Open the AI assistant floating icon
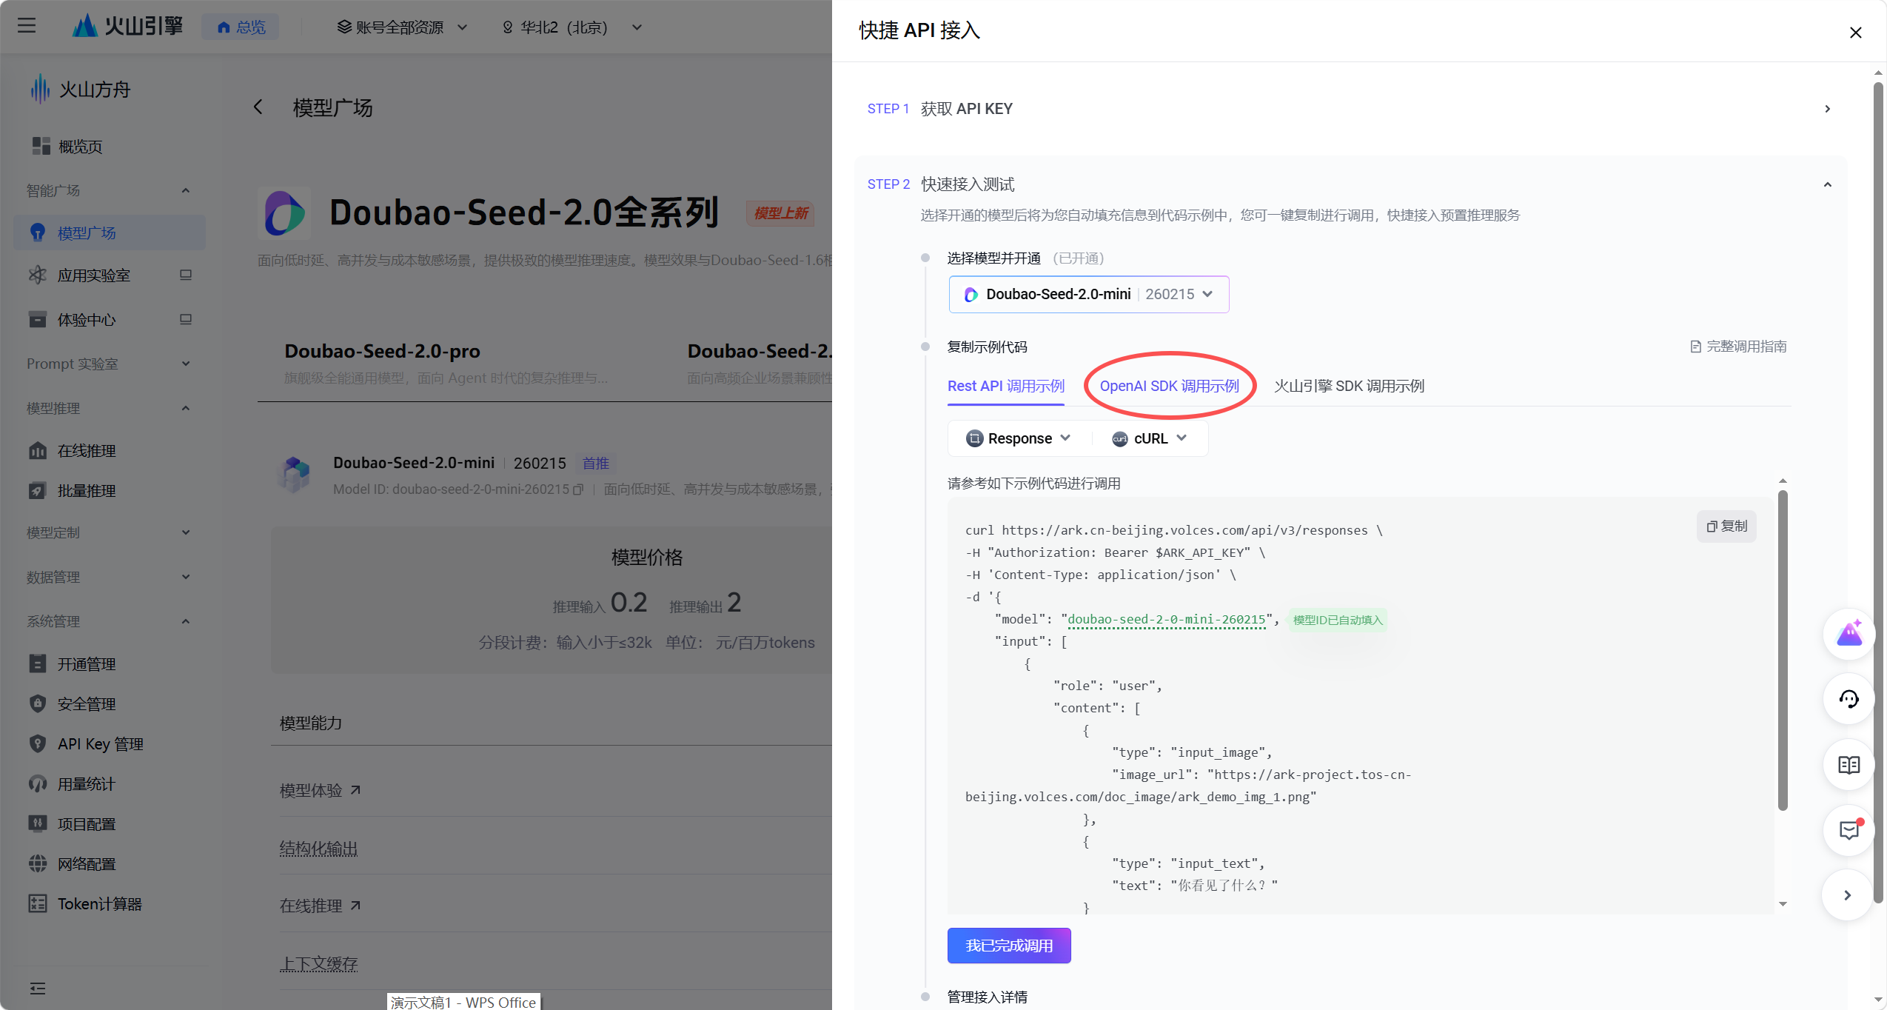Image resolution: width=1887 pixels, height=1010 pixels. (x=1849, y=635)
